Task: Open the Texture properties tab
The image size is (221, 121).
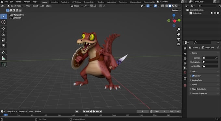Action: pyautogui.click(x=185, y=85)
